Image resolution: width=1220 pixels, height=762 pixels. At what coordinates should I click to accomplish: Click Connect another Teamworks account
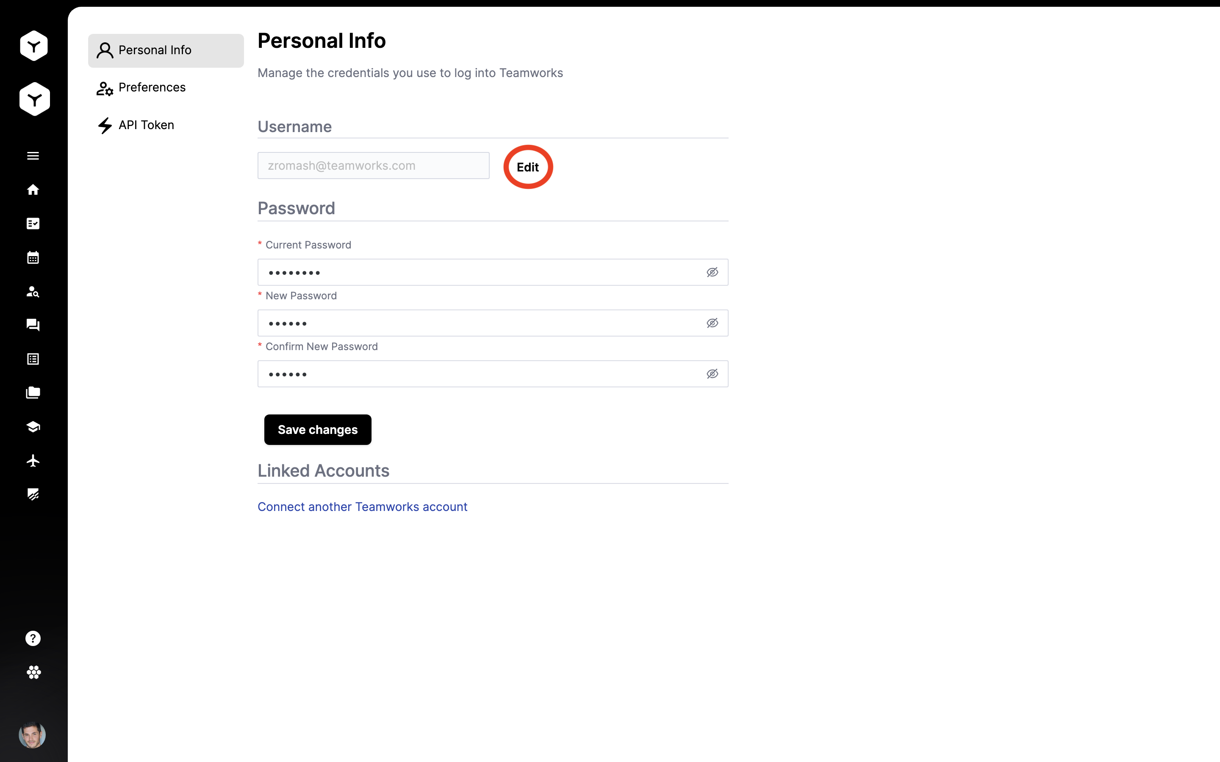coord(362,506)
